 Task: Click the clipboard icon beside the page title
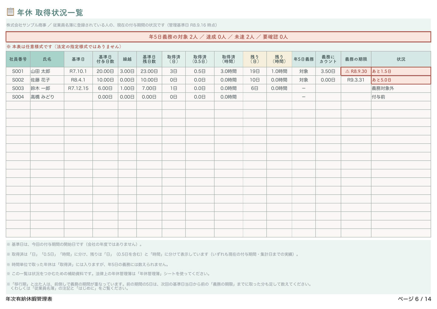tap(10, 12)
